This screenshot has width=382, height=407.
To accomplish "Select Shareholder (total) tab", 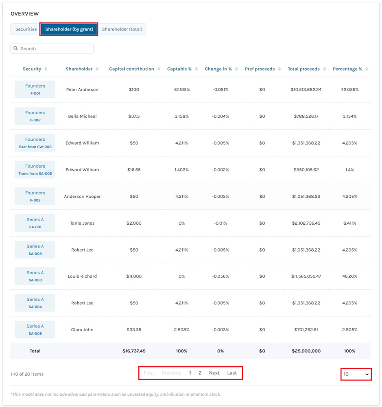I will (122, 29).
